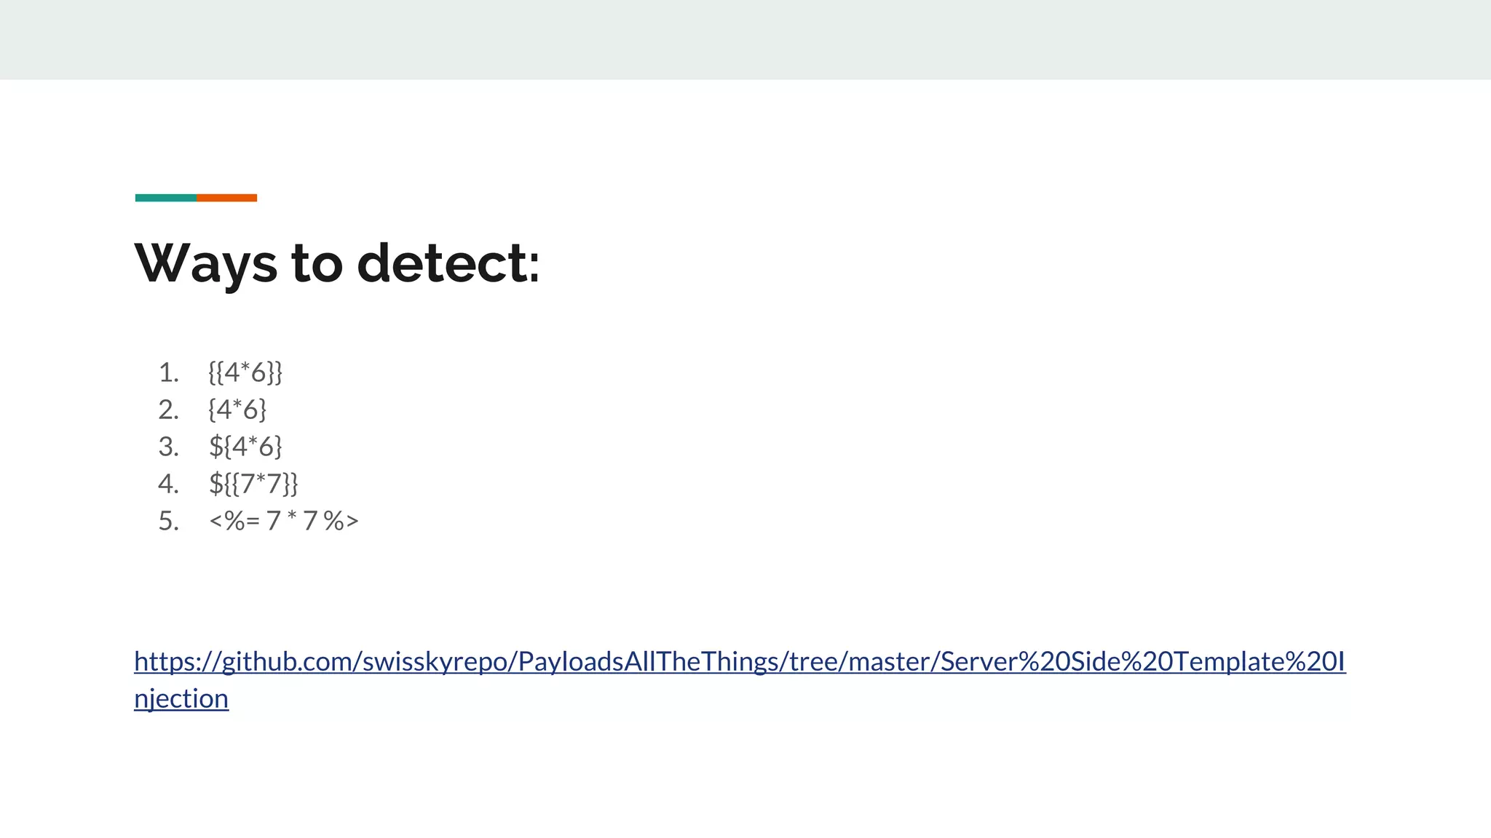Click the 'Ways to detect:' heading
Image resolution: width=1491 pixels, height=838 pixels.
point(337,263)
